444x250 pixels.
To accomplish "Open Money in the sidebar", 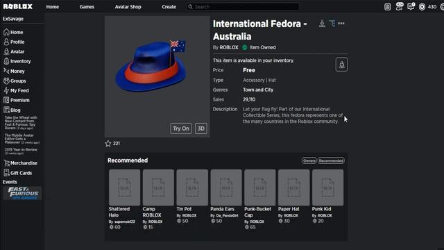I will 14,71.
